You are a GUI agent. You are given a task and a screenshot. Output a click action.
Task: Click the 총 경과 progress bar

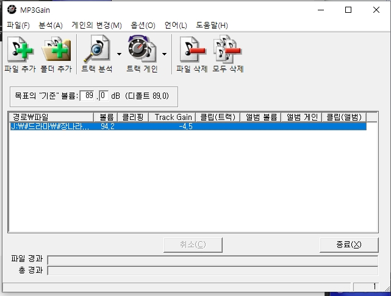click(213, 270)
